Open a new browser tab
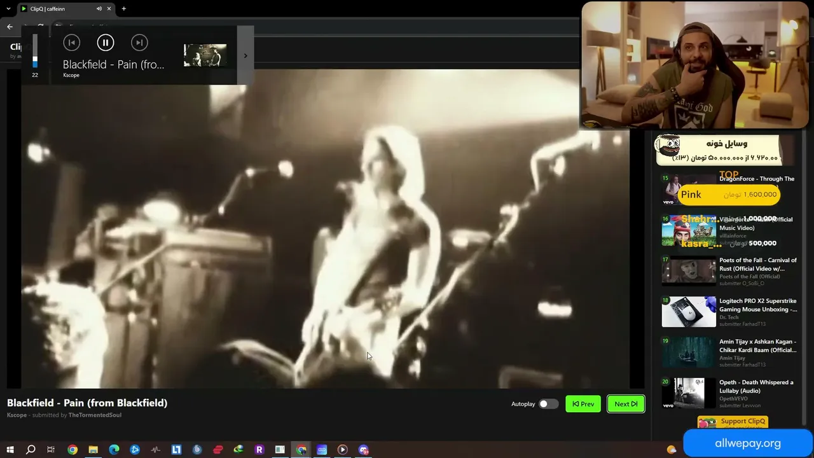814x458 pixels. point(123,9)
